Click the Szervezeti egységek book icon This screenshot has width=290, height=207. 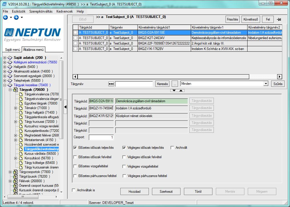[x=10, y=76]
